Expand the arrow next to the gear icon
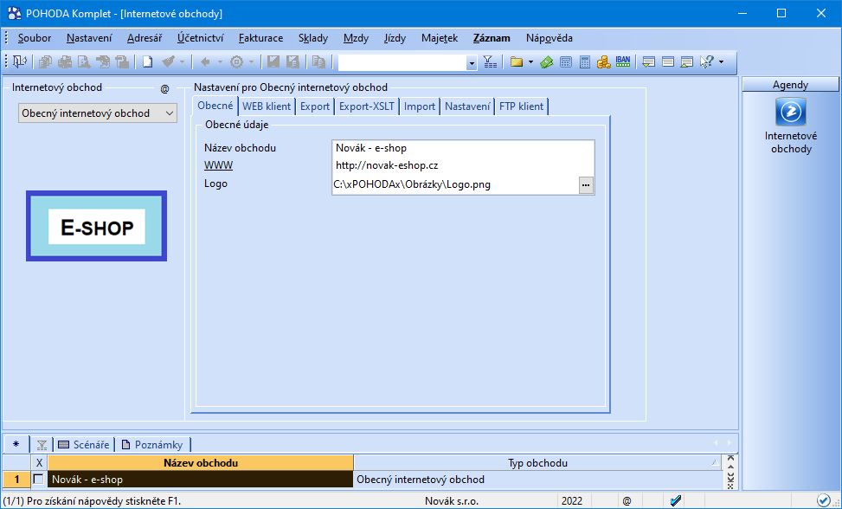Viewport: 842px width, 509px height. click(x=251, y=62)
